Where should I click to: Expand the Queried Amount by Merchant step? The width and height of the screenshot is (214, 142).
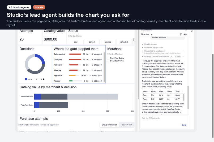coord(183,57)
